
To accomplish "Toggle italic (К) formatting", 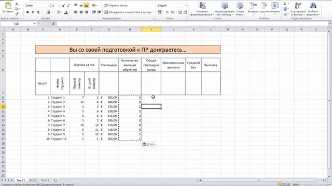I will point(33,12).
